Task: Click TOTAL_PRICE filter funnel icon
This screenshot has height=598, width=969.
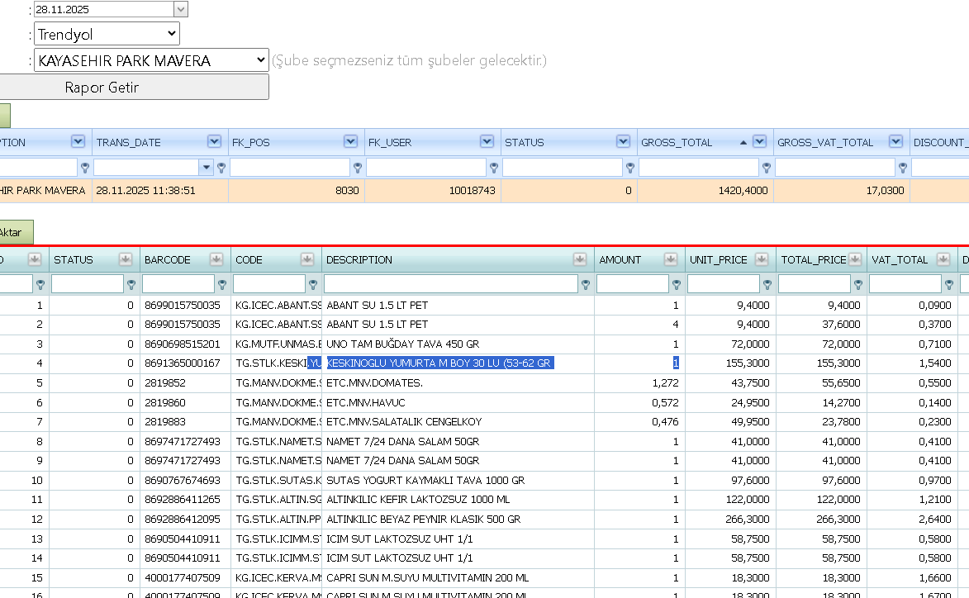Action: (x=857, y=285)
